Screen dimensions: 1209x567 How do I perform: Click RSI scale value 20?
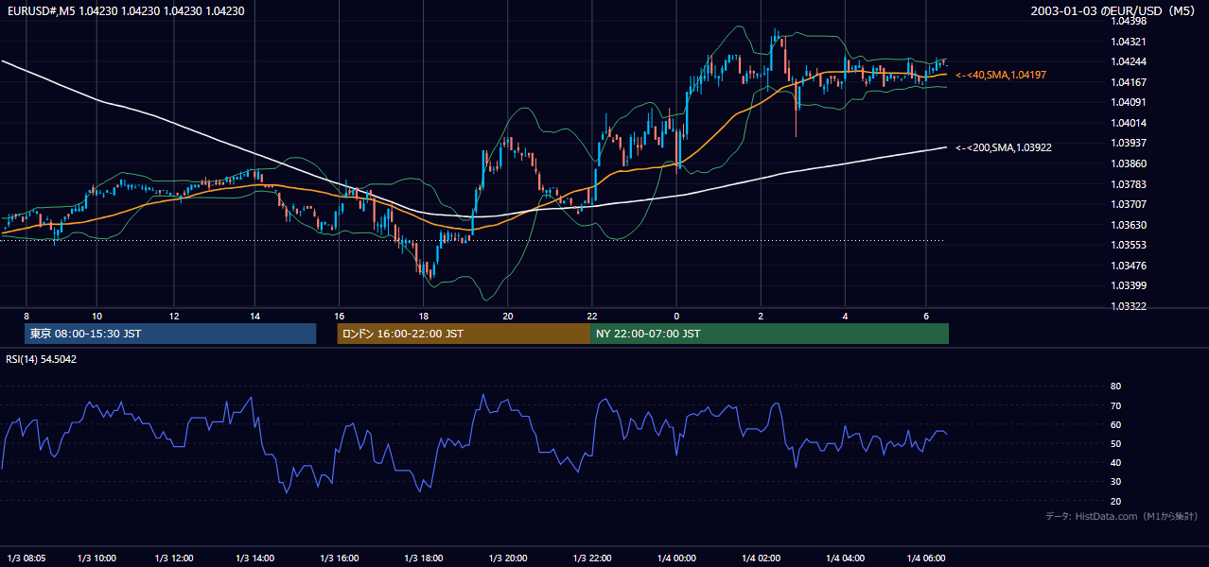coord(1115,501)
